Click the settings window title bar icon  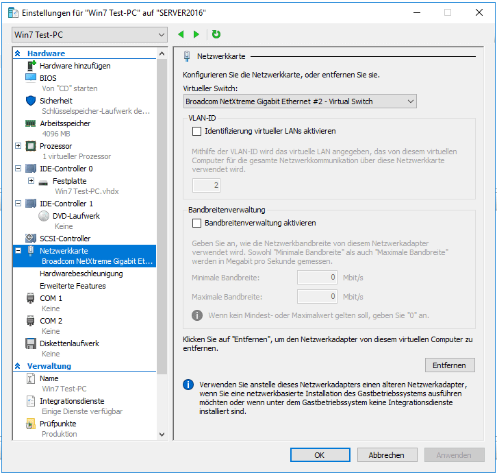[13, 13]
